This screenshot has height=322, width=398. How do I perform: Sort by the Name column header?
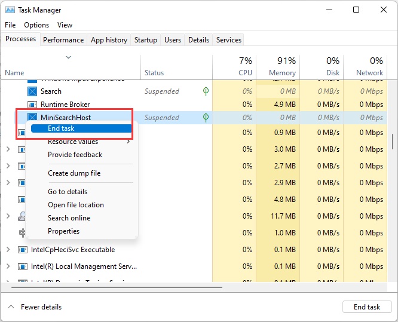[14, 73]
